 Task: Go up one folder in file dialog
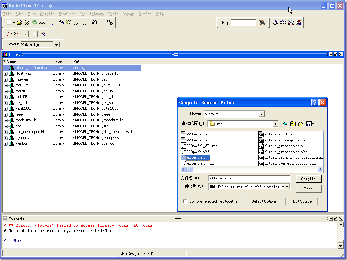pyautogui.click(x=293, y=124)
